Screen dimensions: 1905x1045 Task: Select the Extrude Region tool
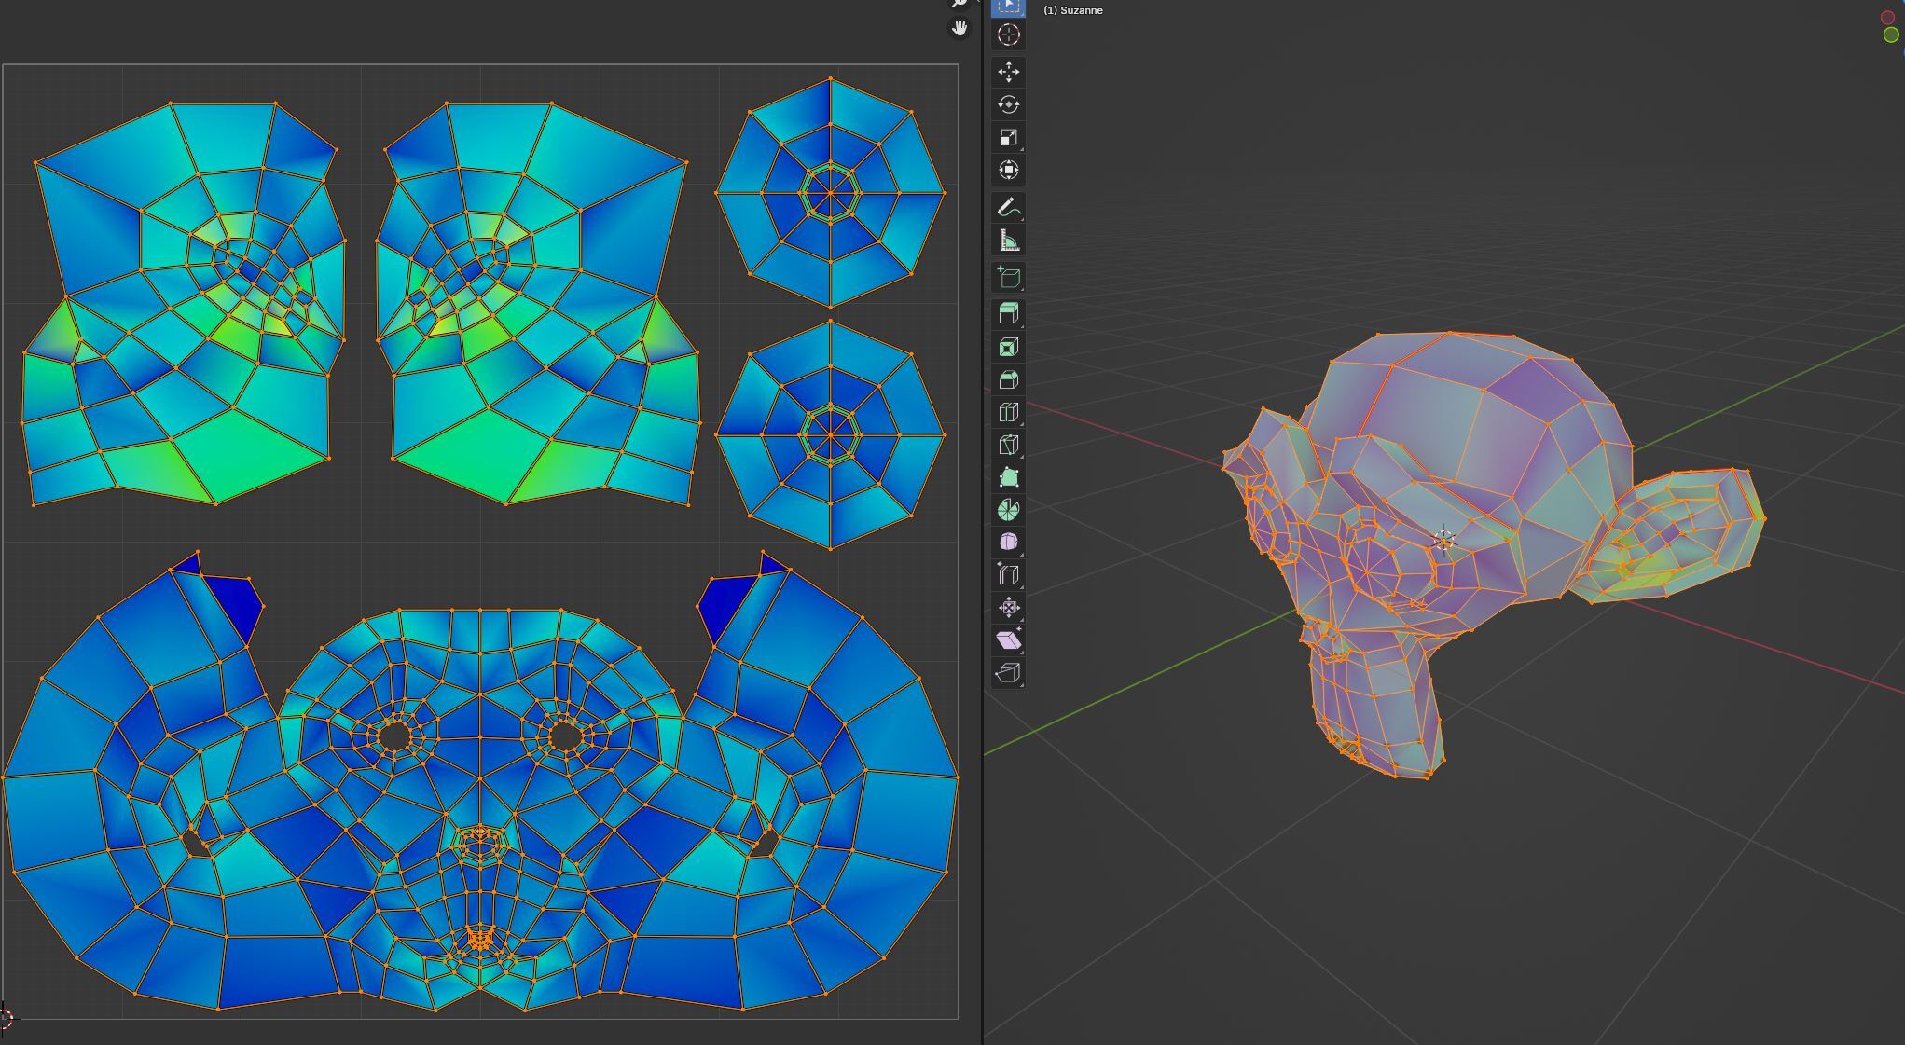coord(1008,314)
